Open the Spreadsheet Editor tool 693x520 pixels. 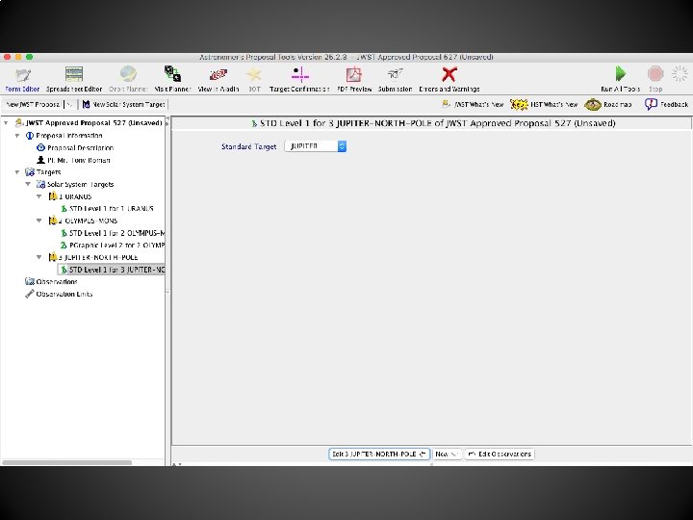74,80
